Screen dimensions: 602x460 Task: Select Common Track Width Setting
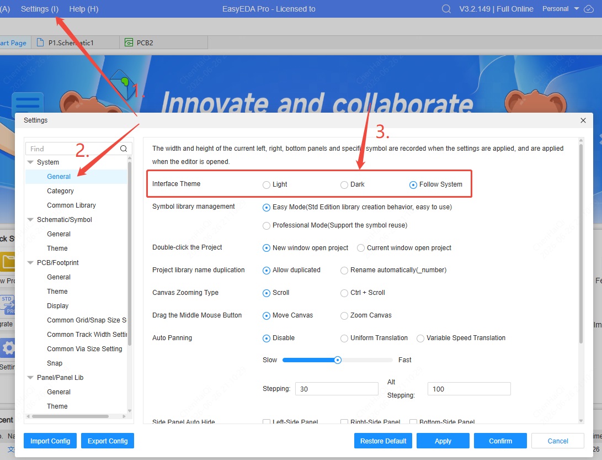point(87,334)
